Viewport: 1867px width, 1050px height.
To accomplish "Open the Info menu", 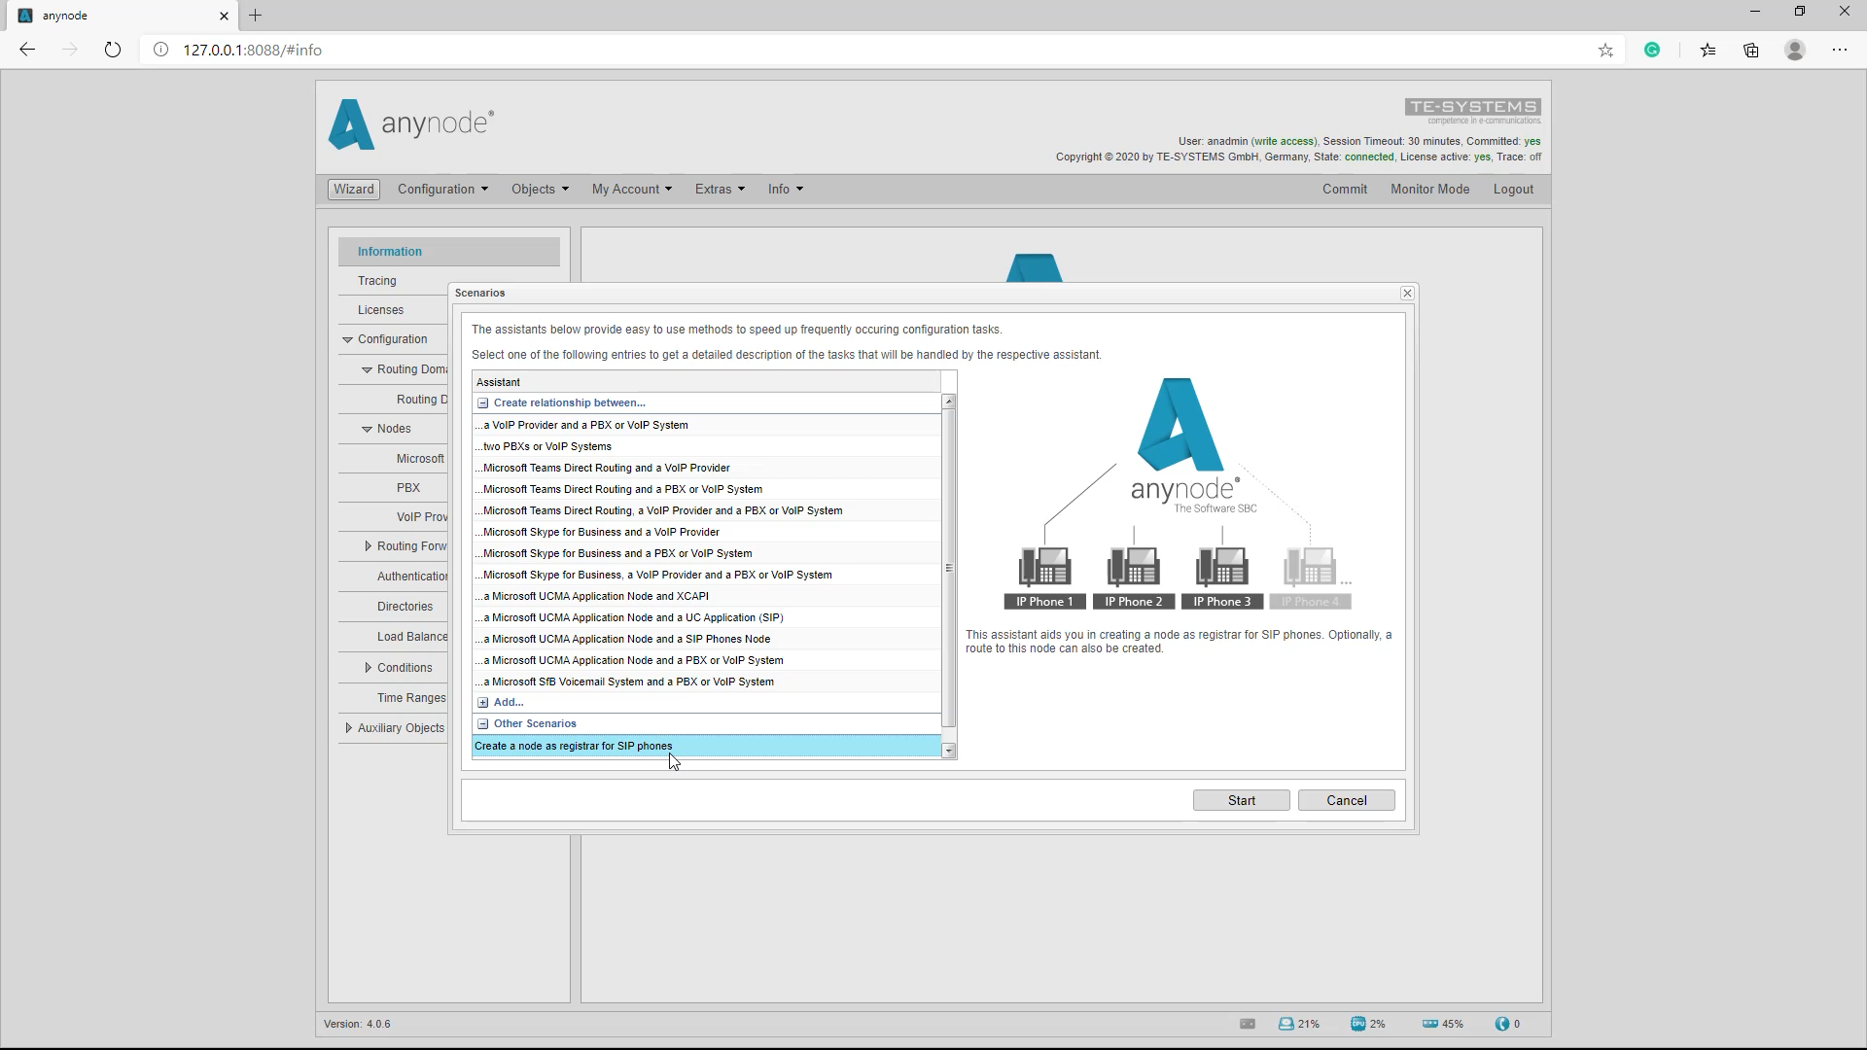I will (x=786, y=190).
